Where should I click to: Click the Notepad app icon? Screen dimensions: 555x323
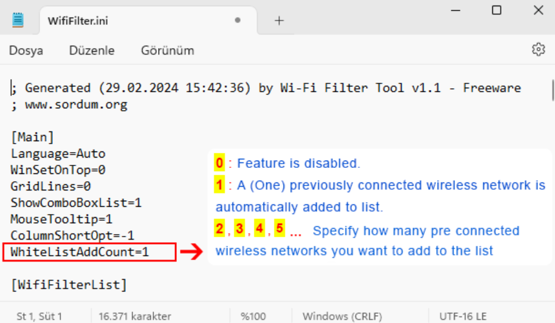pos(18,20)
